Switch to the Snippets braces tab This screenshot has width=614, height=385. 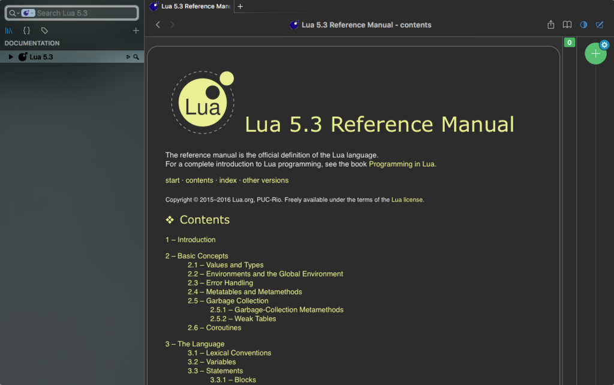26,31
